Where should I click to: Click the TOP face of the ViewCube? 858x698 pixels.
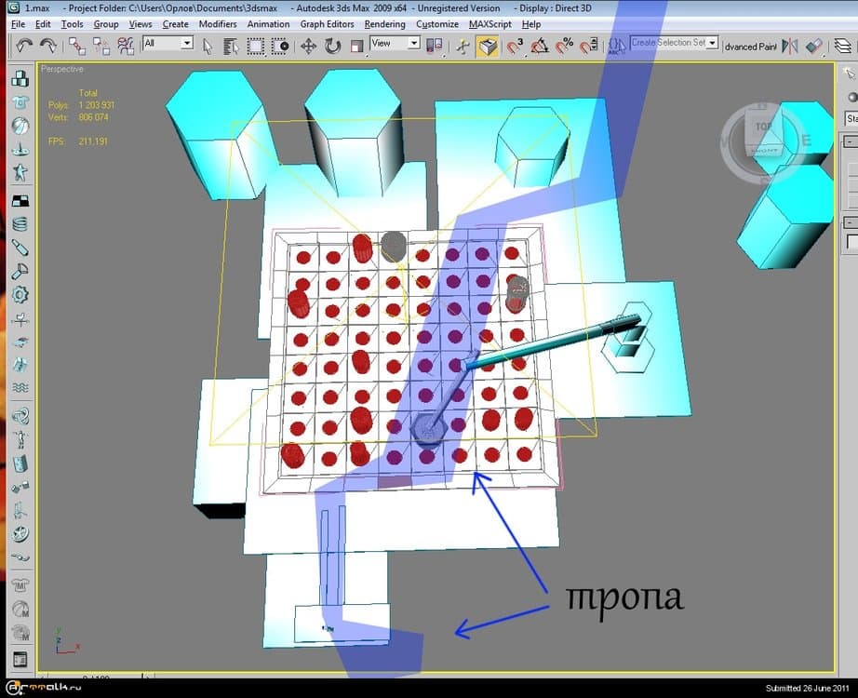point(763,128)
